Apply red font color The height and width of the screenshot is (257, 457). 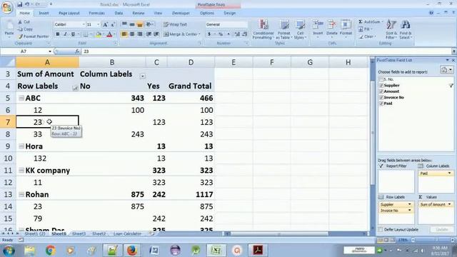[109, 34]
